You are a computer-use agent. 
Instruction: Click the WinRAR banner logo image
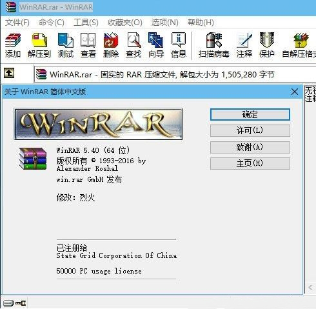pos(98,124)
